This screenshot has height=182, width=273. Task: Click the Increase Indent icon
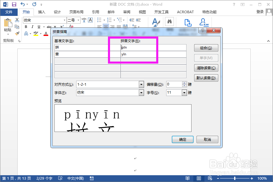tap(139, 20)
